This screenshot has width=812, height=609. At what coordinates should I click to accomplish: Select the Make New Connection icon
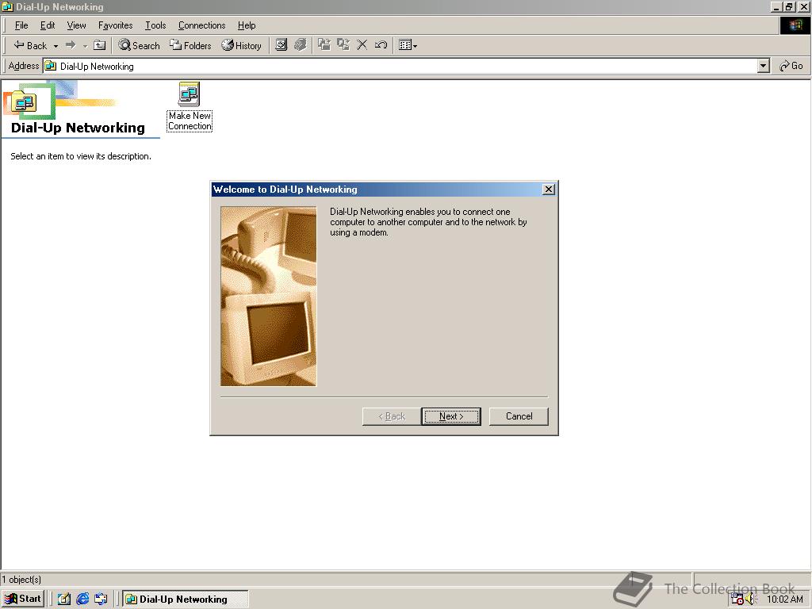[x=190, y=107]
